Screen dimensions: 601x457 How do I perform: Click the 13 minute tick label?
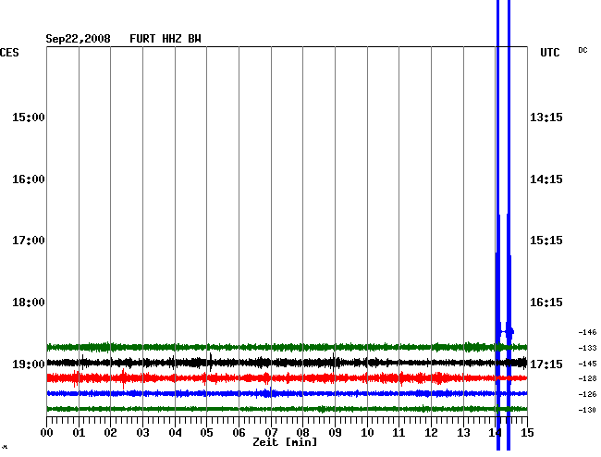click(463, 432)
